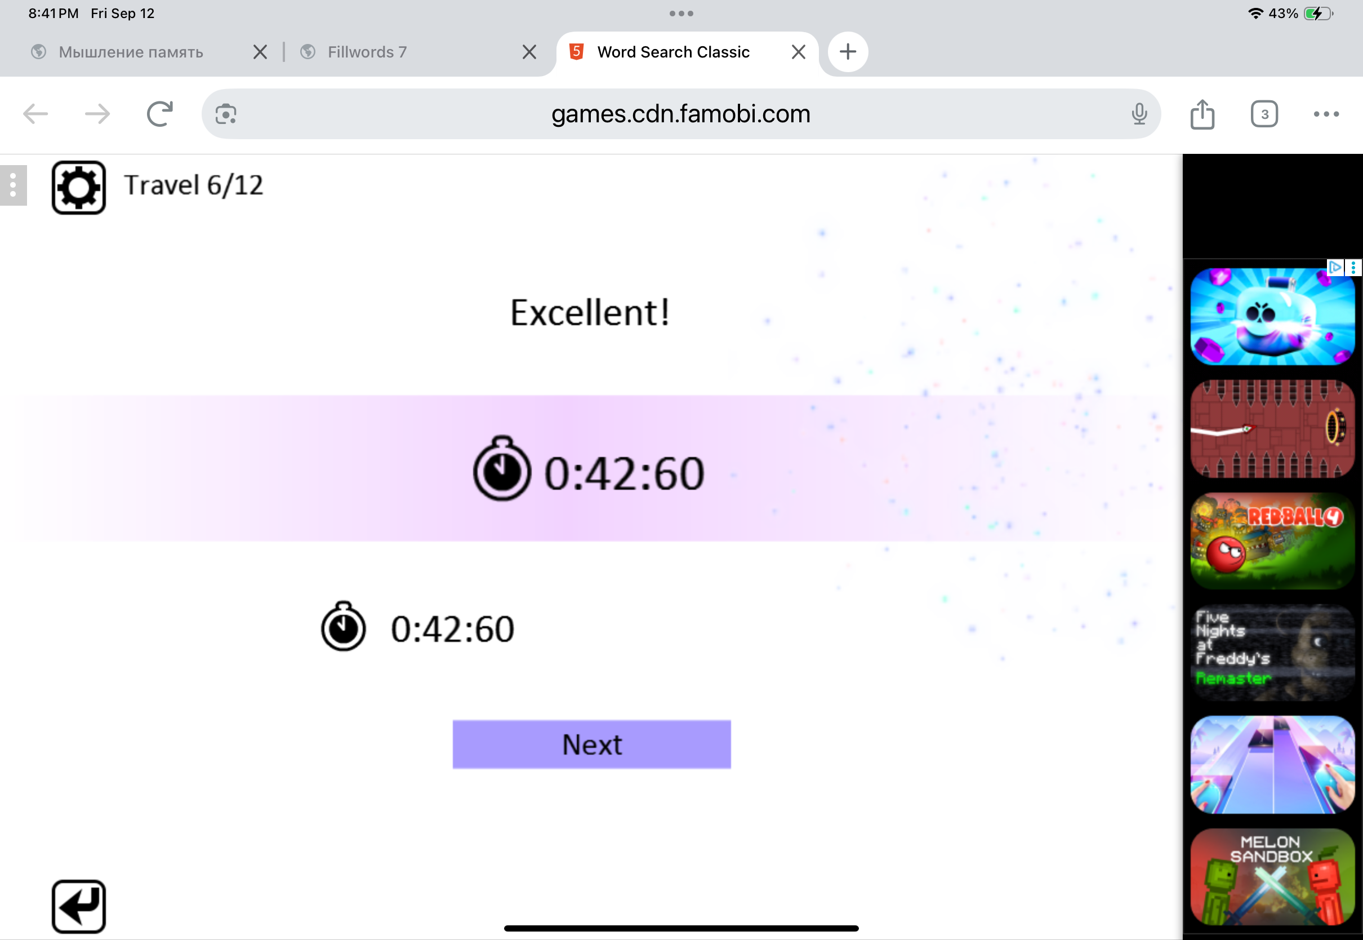Start voice search with microphone icon
The height and width of the screenshot is (940, 1363).
click(x=1139, y=114)
